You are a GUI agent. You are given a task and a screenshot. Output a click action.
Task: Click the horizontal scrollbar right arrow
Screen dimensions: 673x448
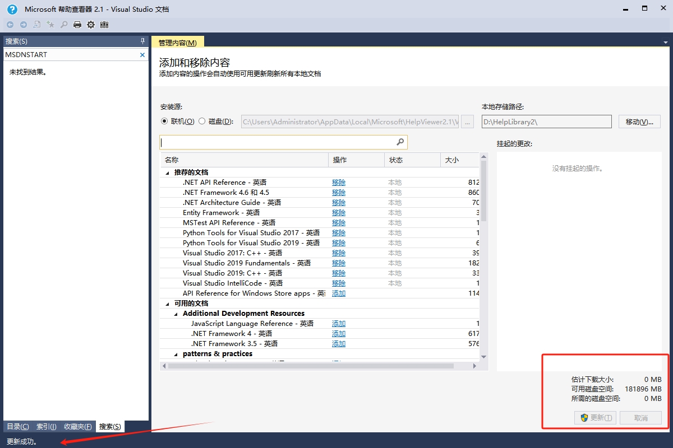pyautogui.click(x=474, y=366)
